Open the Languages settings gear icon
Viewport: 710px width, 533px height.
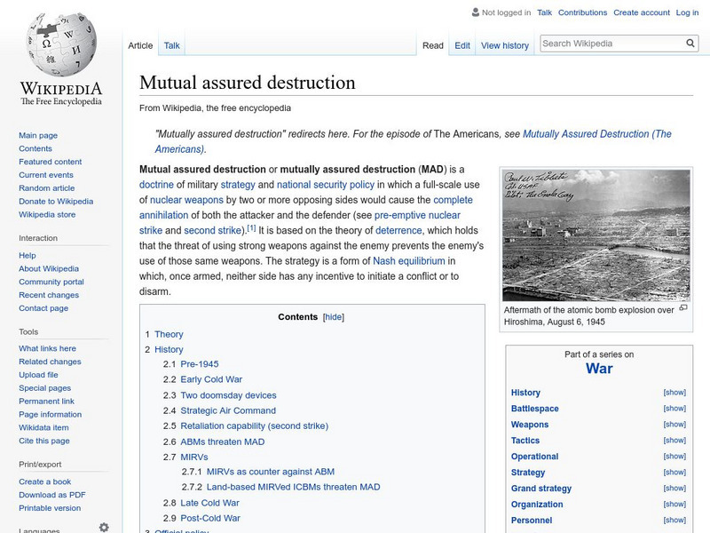(x=104, y=527)
